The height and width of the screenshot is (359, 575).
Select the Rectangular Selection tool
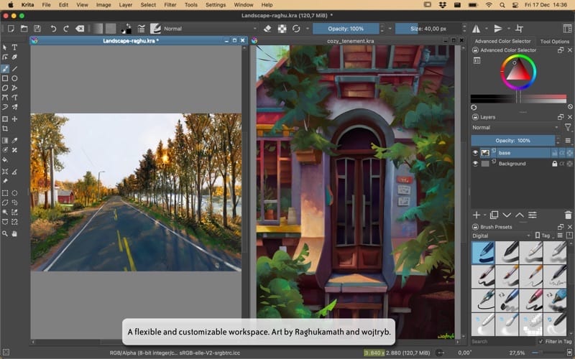tap(5, 192)
